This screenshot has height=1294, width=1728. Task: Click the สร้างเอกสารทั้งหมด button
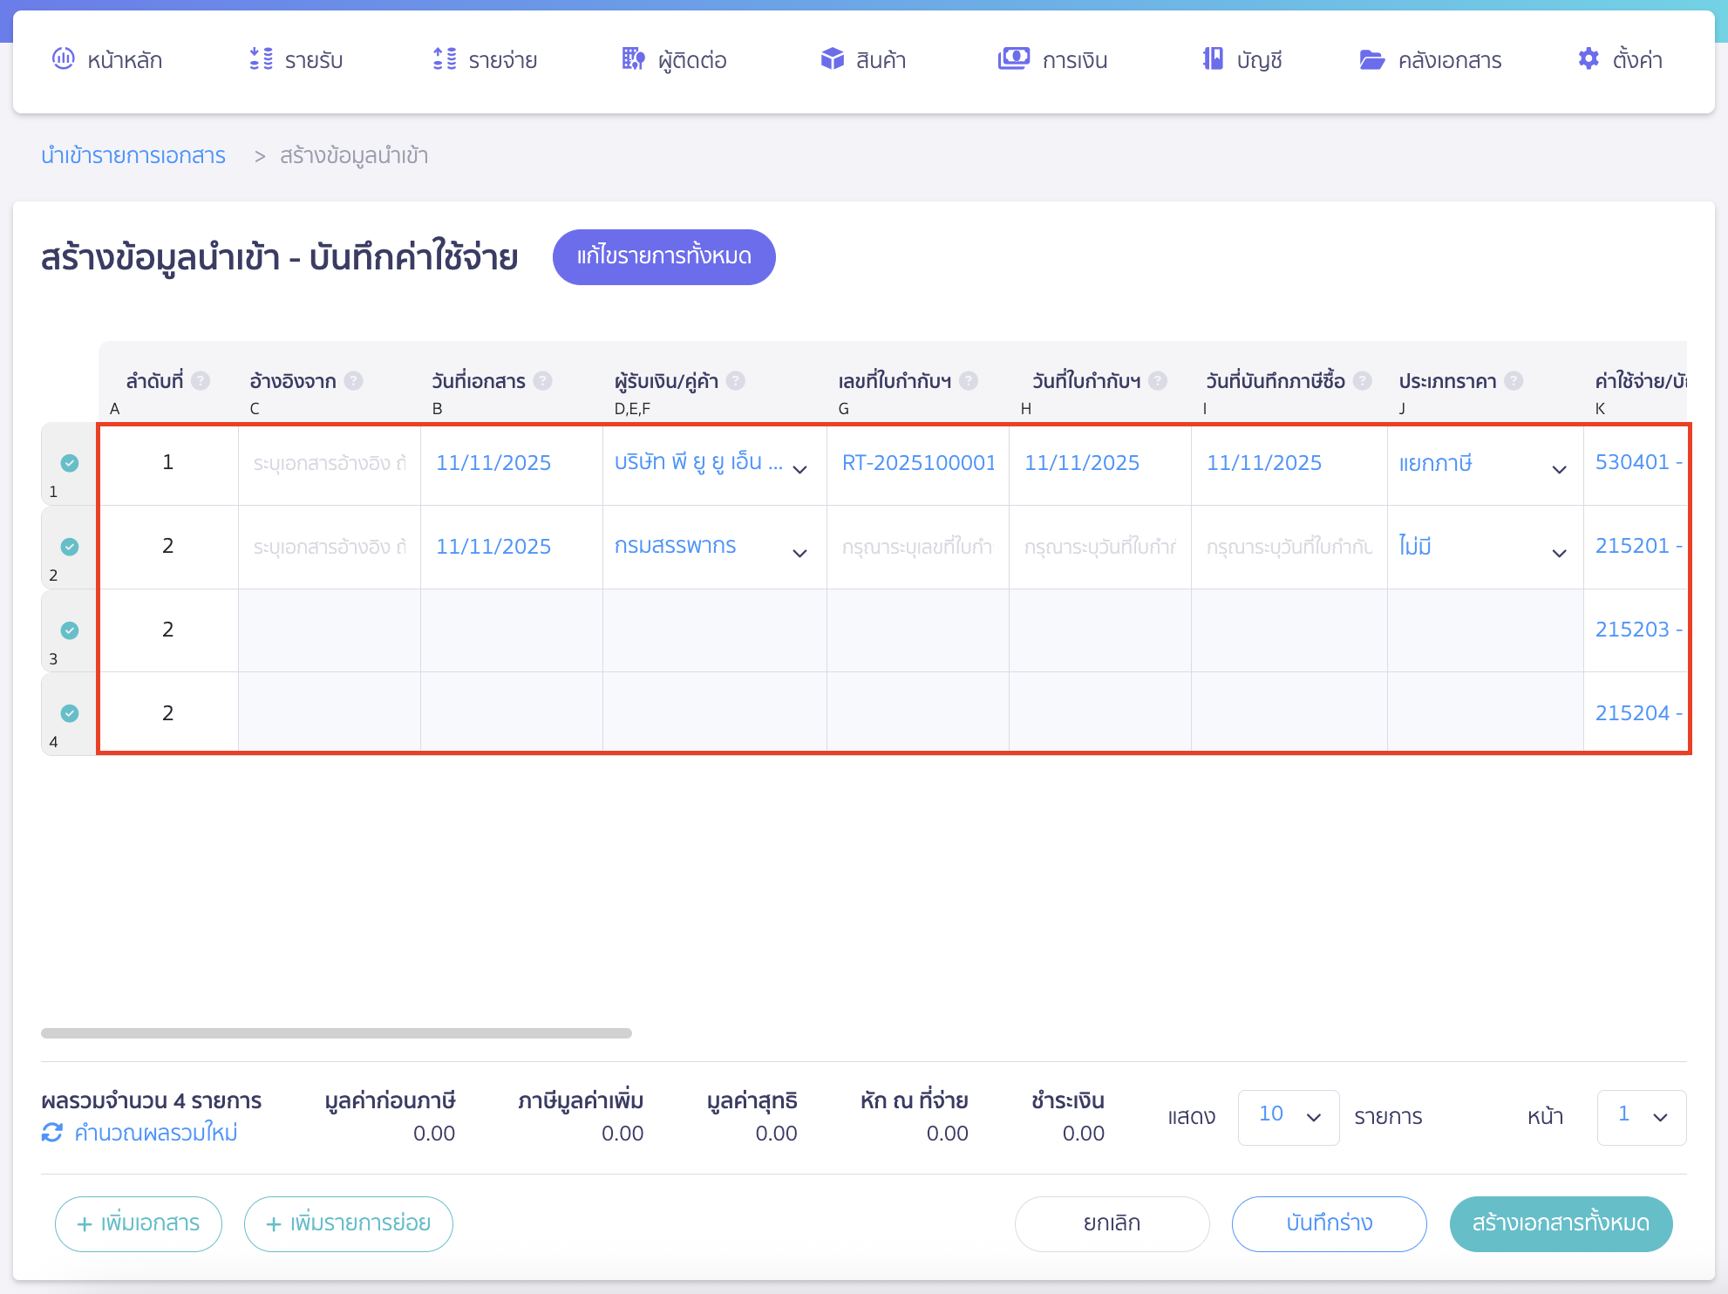coord(1560,1223)
